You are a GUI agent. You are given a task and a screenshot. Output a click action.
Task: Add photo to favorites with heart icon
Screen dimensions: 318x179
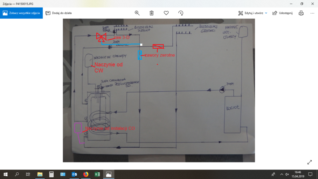pos(166,13)
